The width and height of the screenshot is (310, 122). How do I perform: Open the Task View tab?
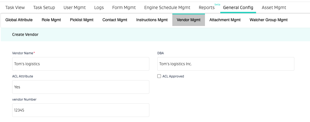click(15, 8)
